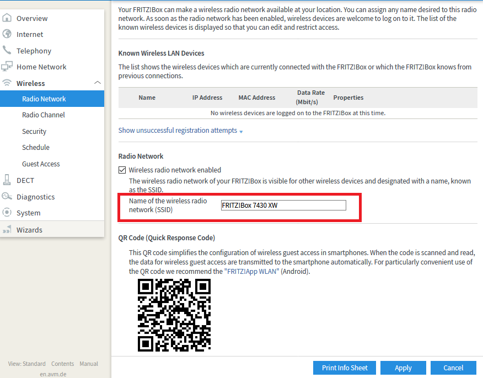Open the Schedule submenu item
Screen dimensions: 483x378
36,148
